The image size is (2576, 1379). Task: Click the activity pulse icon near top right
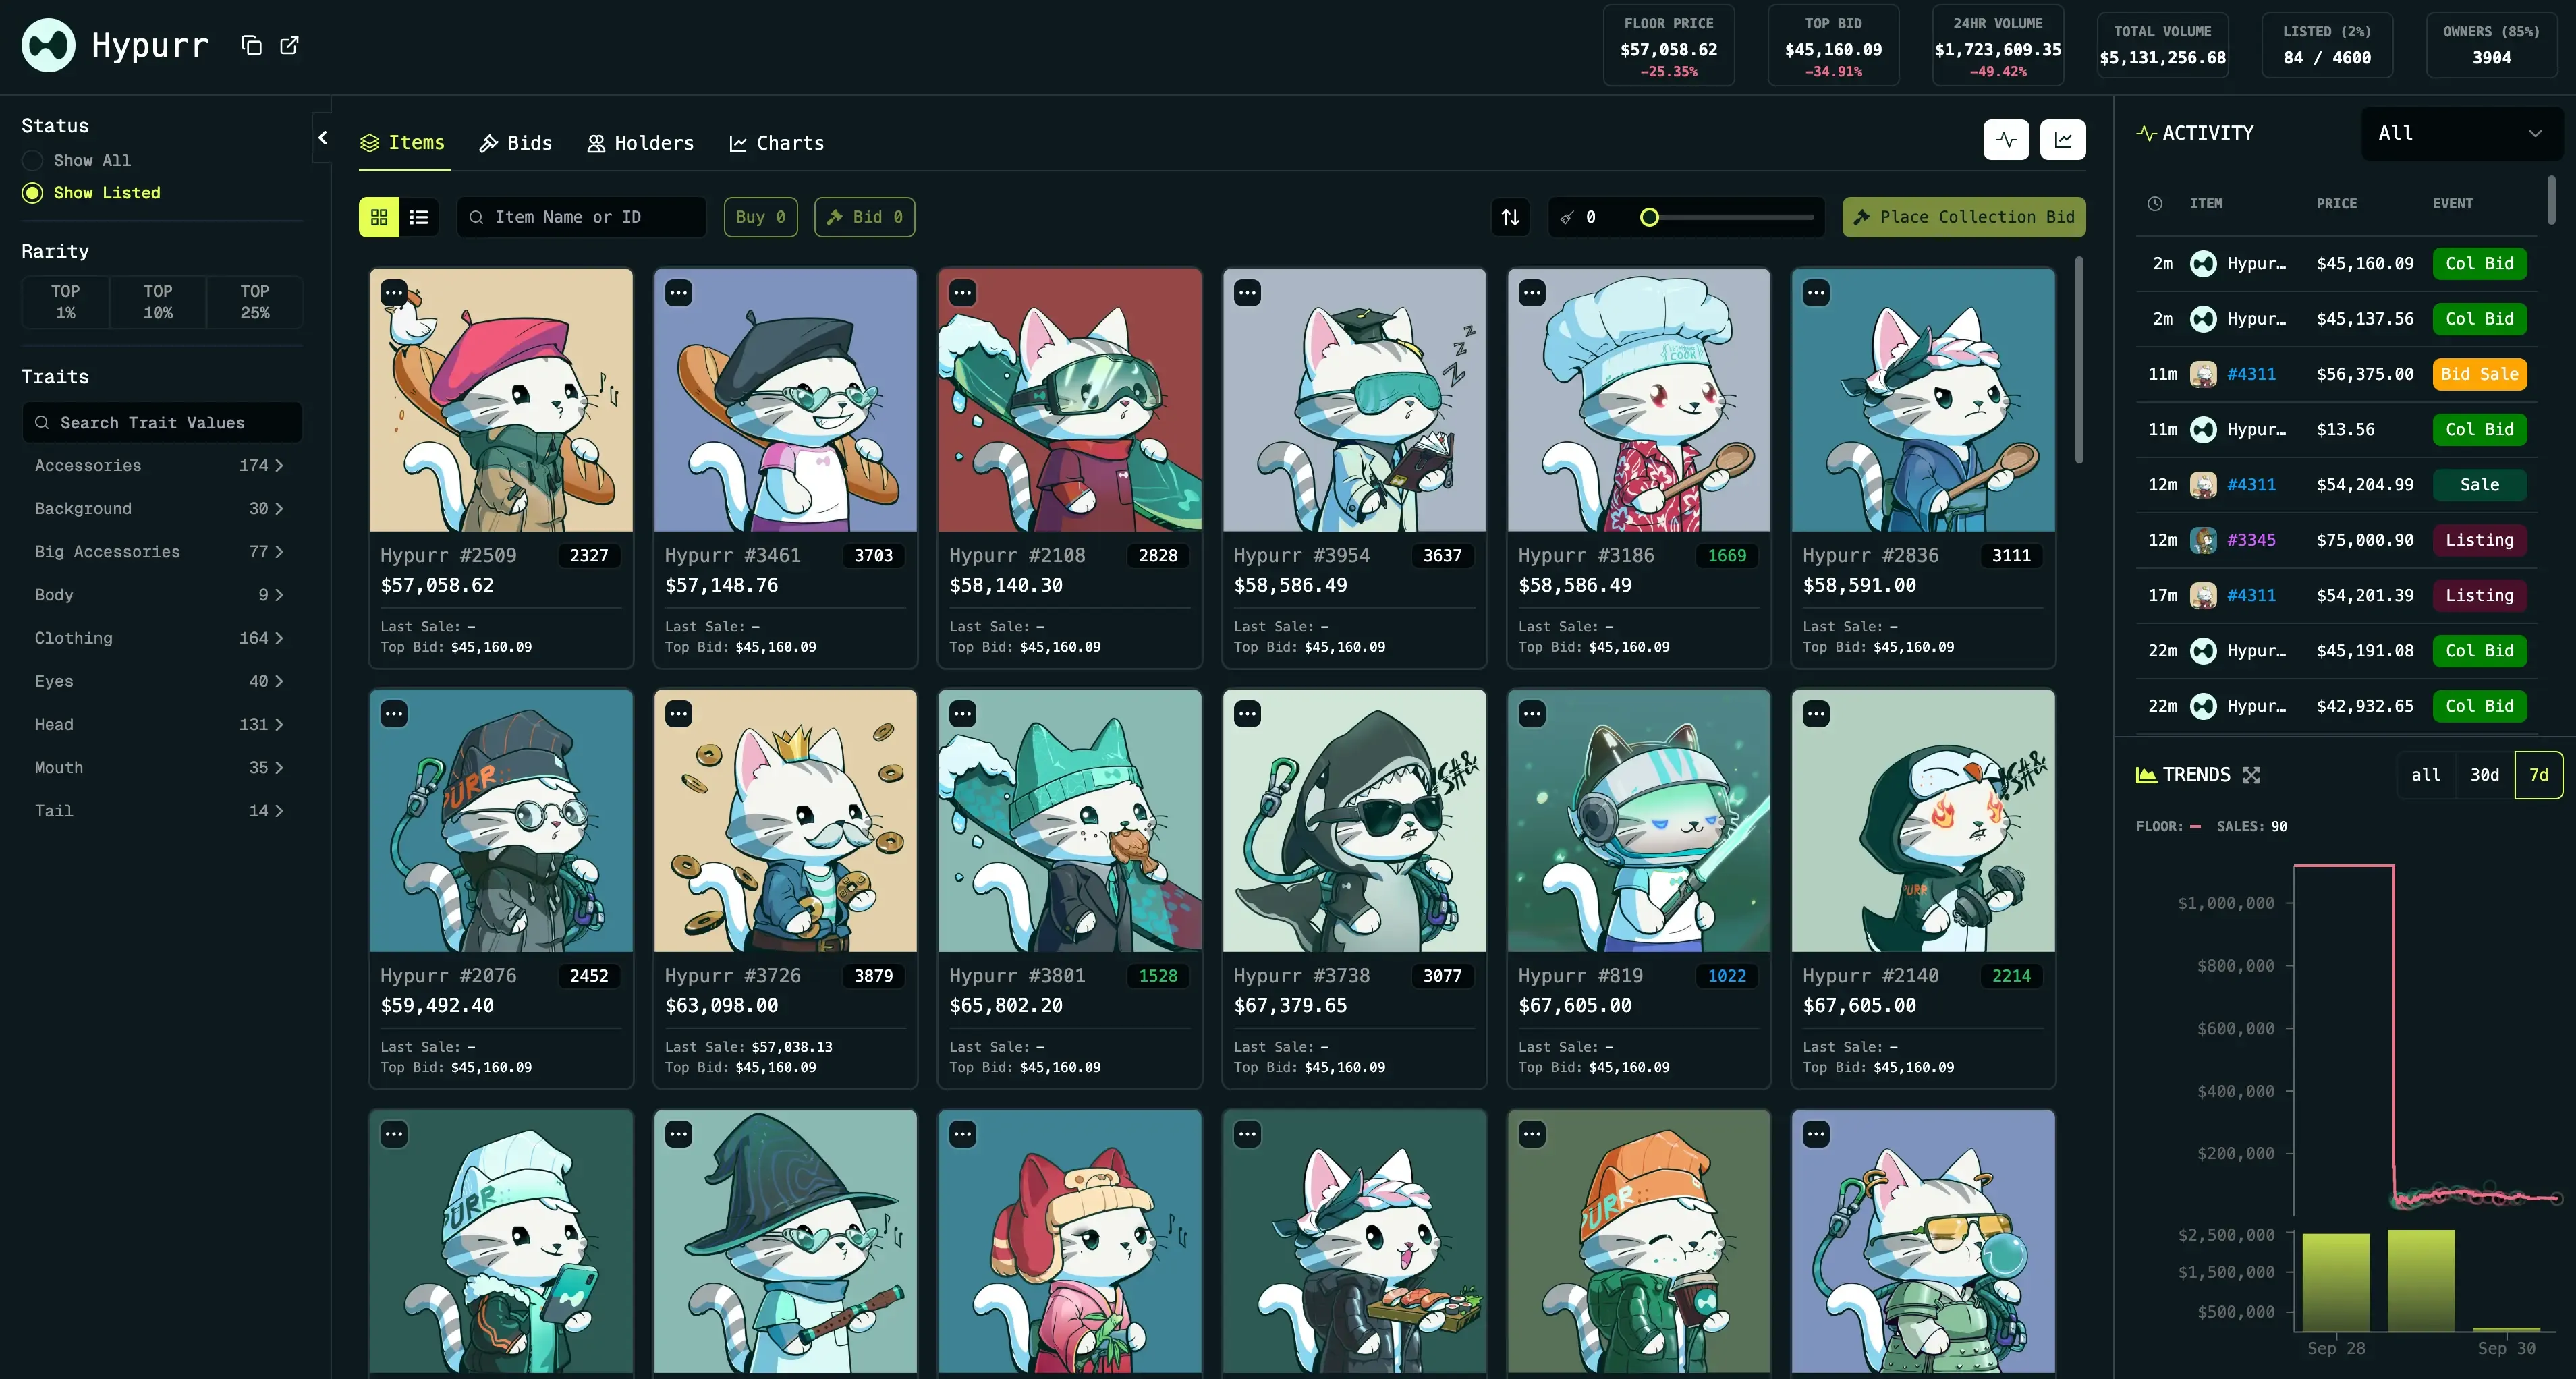[x=2007, y=140]
